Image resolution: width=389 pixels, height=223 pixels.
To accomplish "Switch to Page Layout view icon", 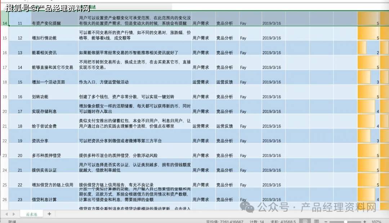I will pos(316,222).
